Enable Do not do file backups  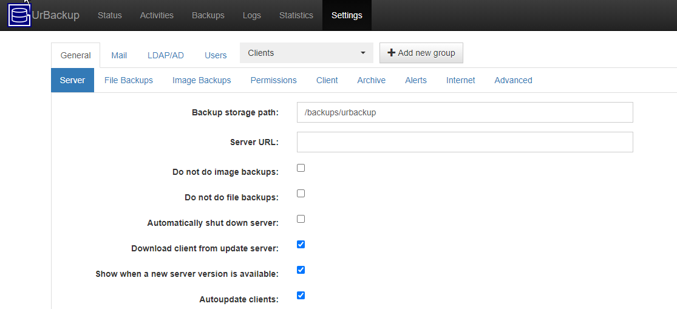click(x=301, y=193)
